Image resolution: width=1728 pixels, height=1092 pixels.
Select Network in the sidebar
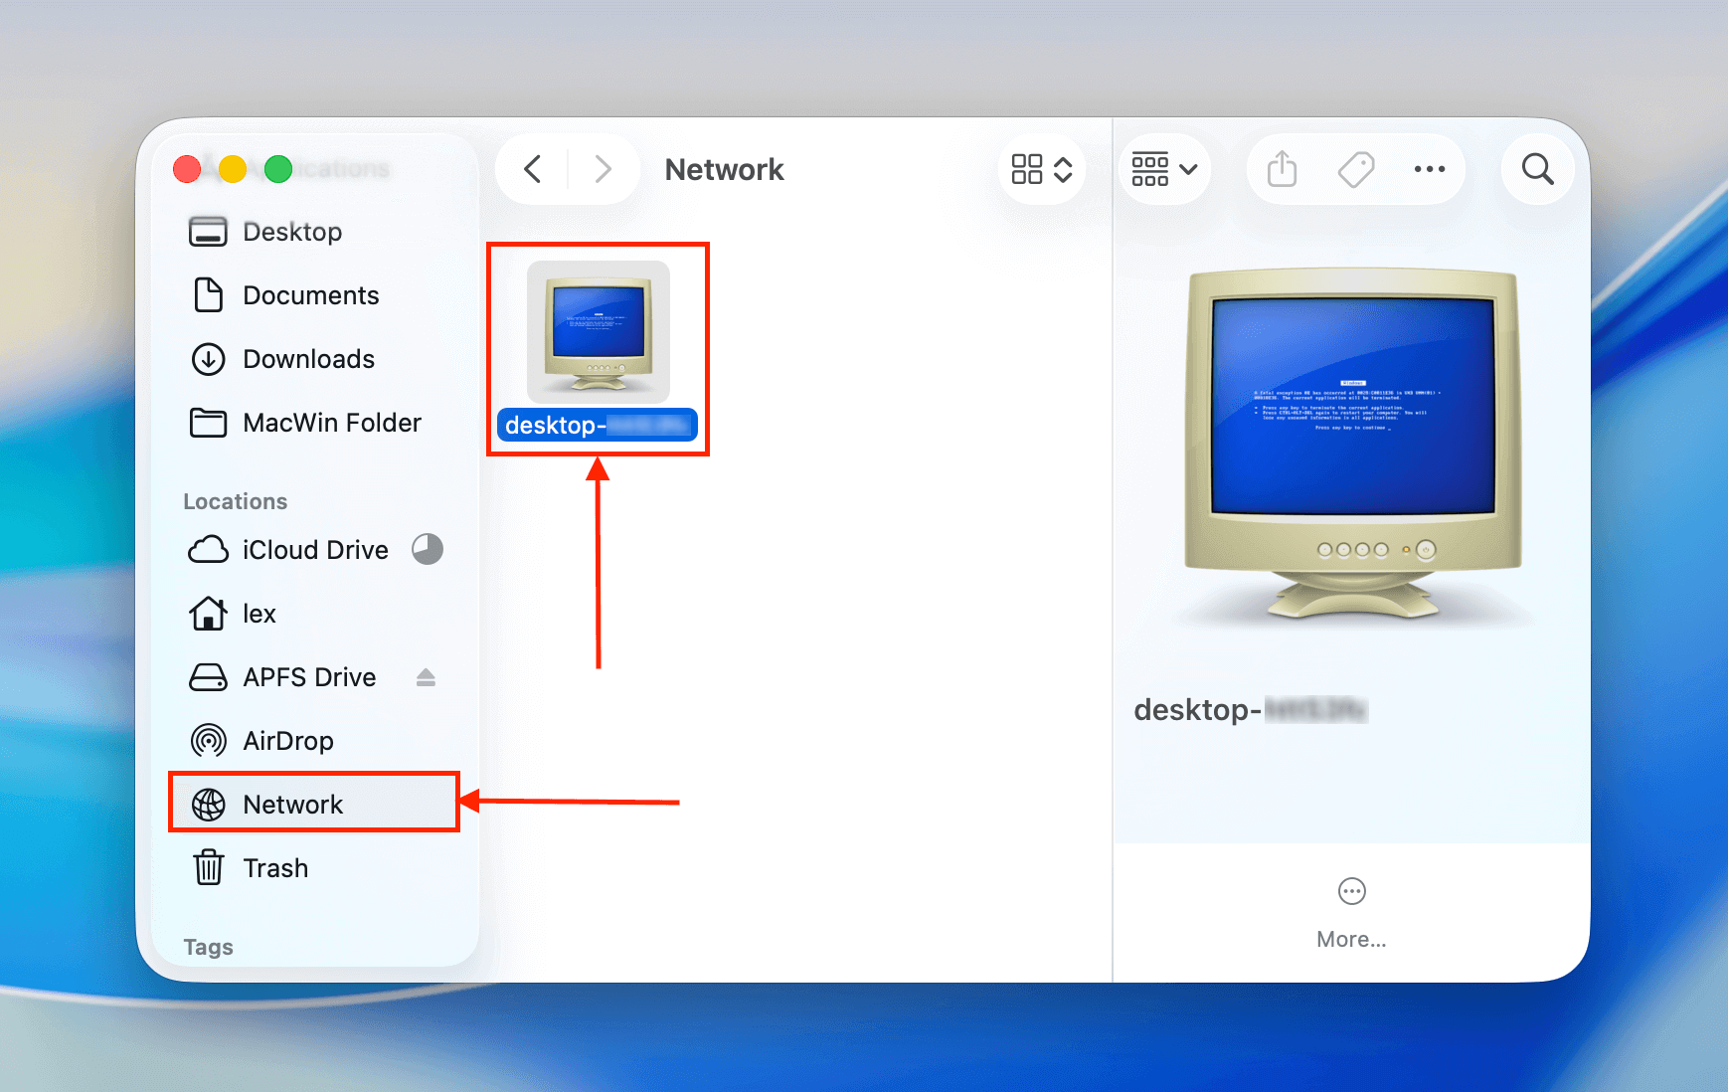(x=292, y=805)
